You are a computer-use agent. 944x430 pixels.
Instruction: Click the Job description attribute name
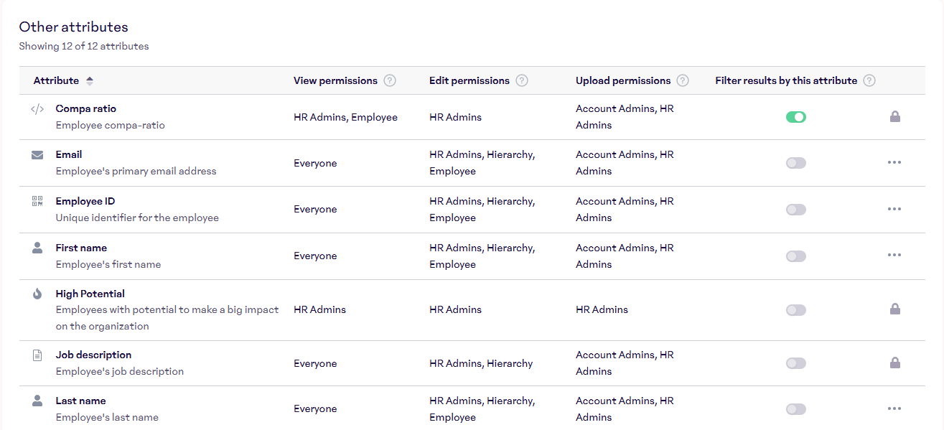pyautogui.click(x=93, y=355)
